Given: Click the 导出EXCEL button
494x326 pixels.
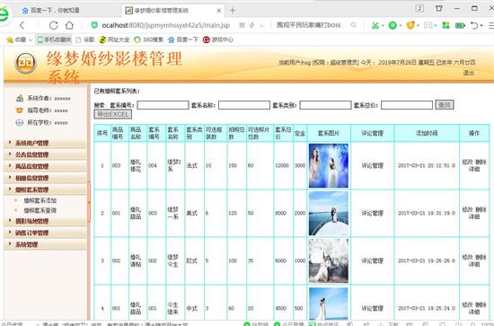Looking at the screenshot, I should (x=113, y=114).
